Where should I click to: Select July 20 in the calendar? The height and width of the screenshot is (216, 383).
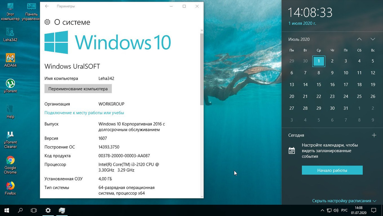pos(292,96)
